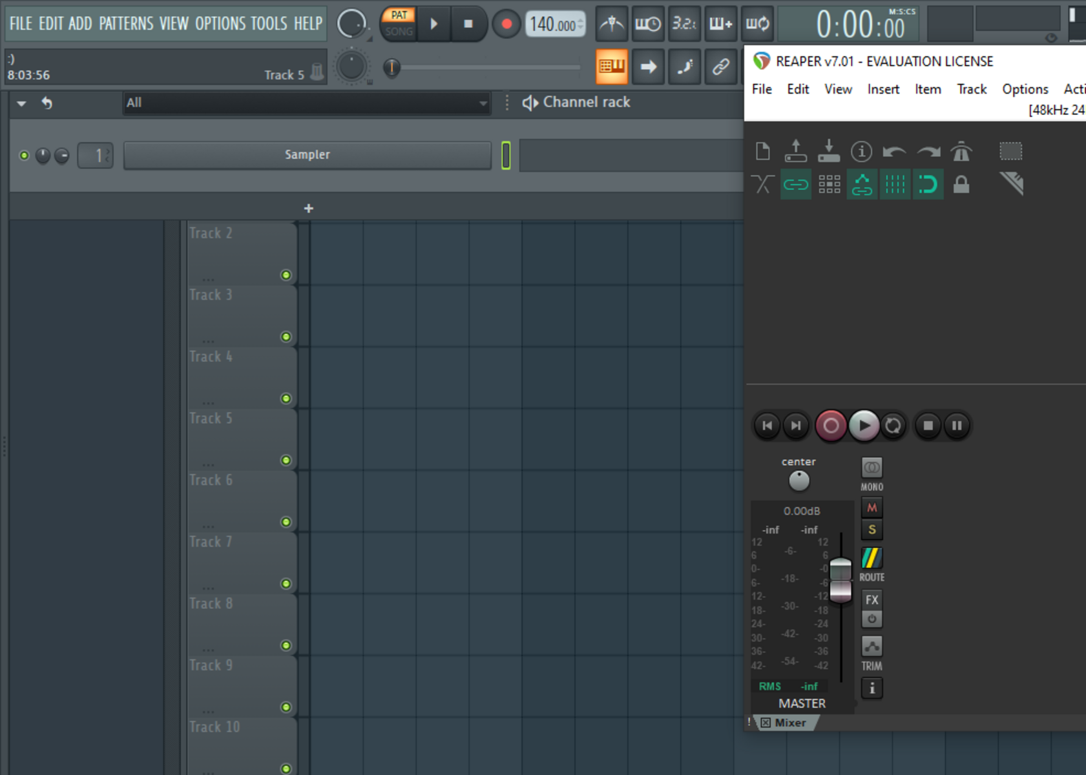Viewport: 1086px width, 775px height.
Task: Mute Track 2 in the playlist
Action: 286,275
